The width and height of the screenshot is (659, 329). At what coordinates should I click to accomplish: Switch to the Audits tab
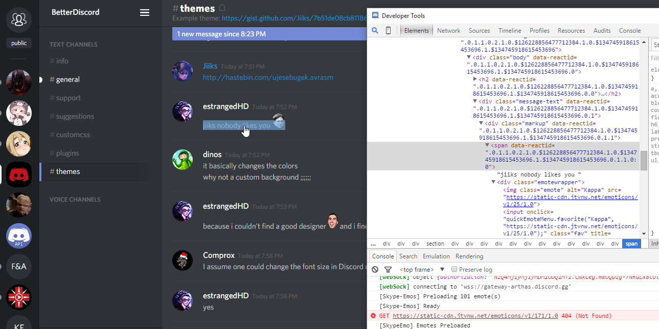point(602,30)
